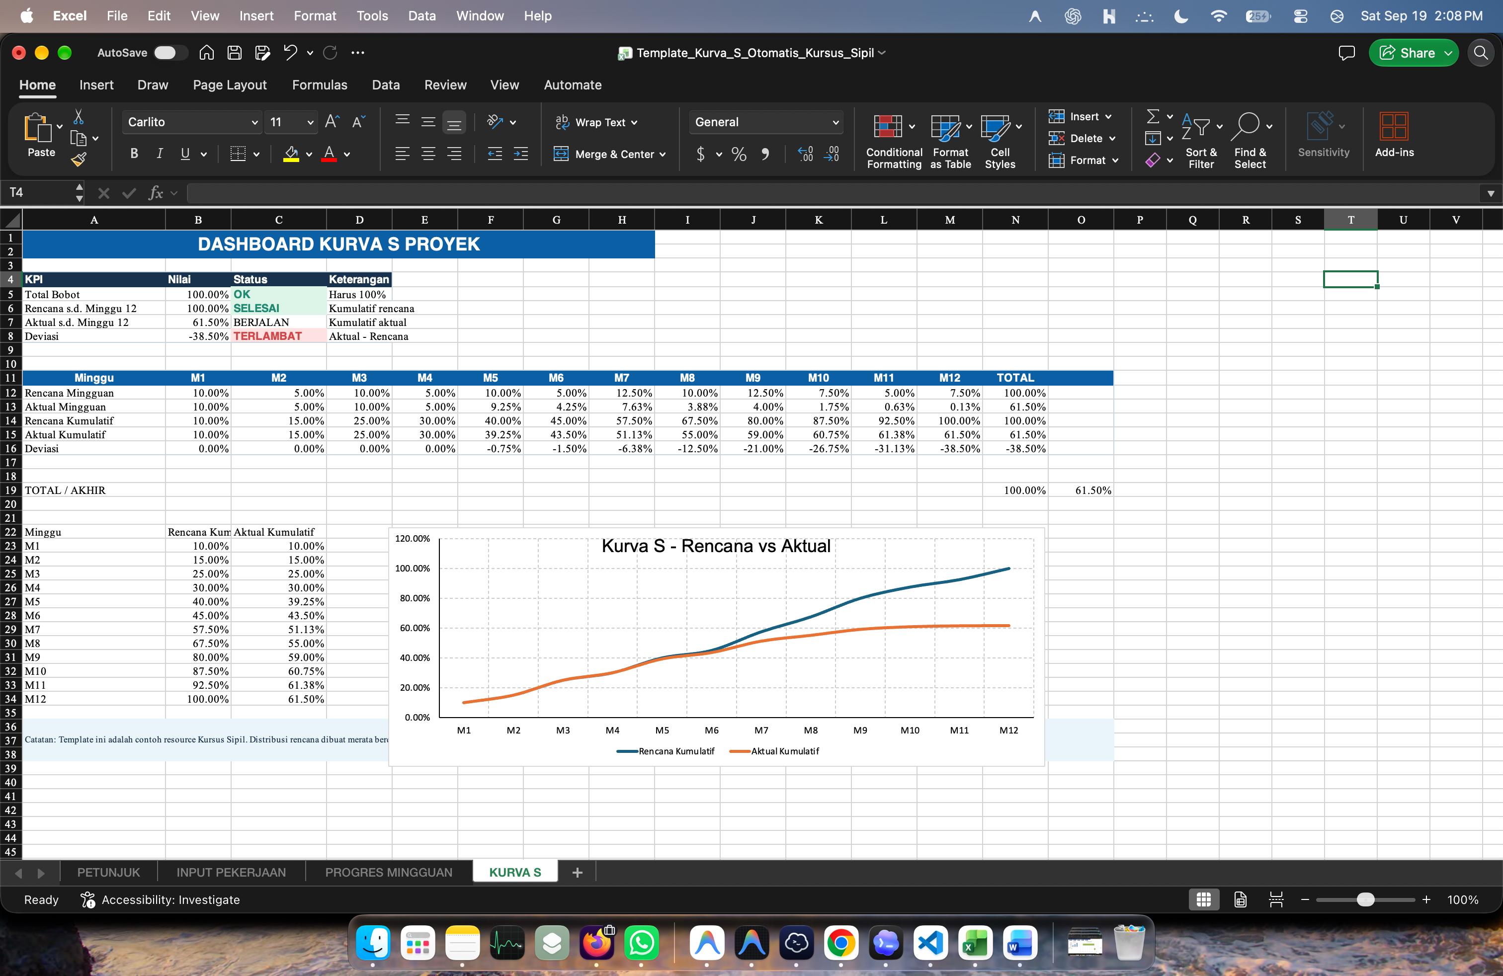Open the Comments speech bubble icon
1503x976 pixels.
[1346, 53]
